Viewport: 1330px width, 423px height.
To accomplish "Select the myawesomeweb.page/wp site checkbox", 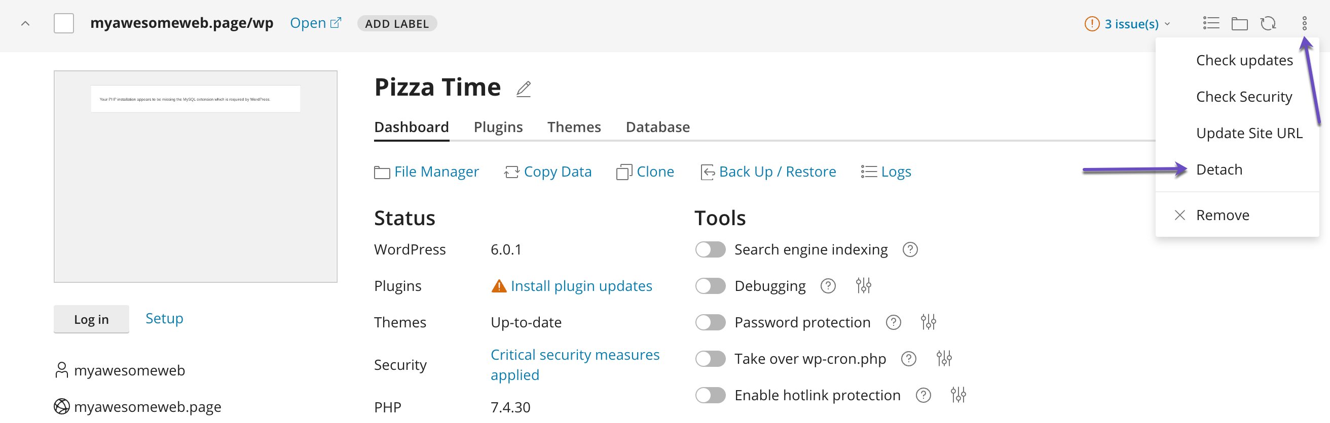I will click(64, 24).
